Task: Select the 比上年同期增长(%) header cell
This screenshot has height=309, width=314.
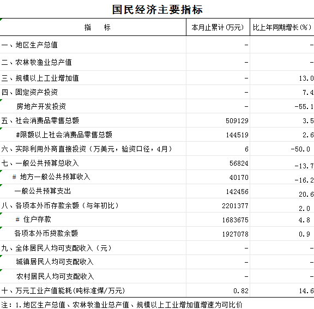Action: pos(282,27)
